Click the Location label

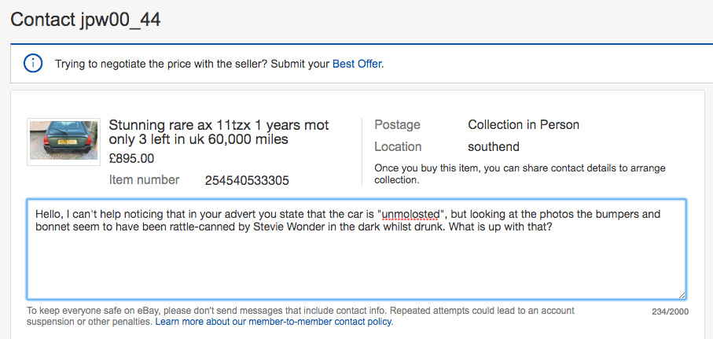click(398, 147)
